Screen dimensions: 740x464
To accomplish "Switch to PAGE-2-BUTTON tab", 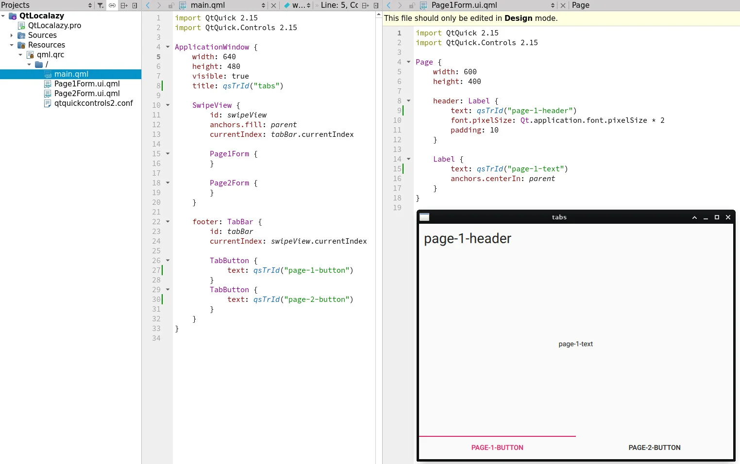I will tap(654, 447).
